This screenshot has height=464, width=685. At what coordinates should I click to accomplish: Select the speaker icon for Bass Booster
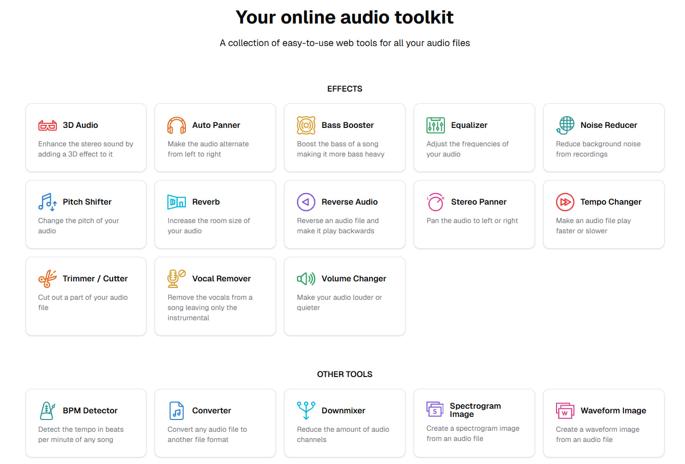coord(306,125)
